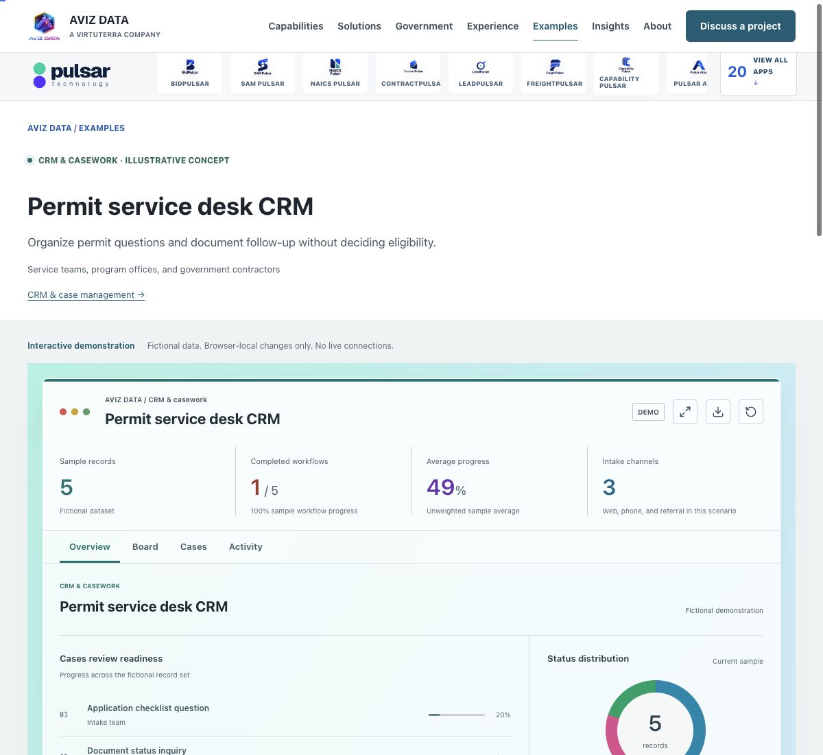Click the Cases review readiness heading
The height and width of the screenshot is (755, 823).
click(111, 658)
